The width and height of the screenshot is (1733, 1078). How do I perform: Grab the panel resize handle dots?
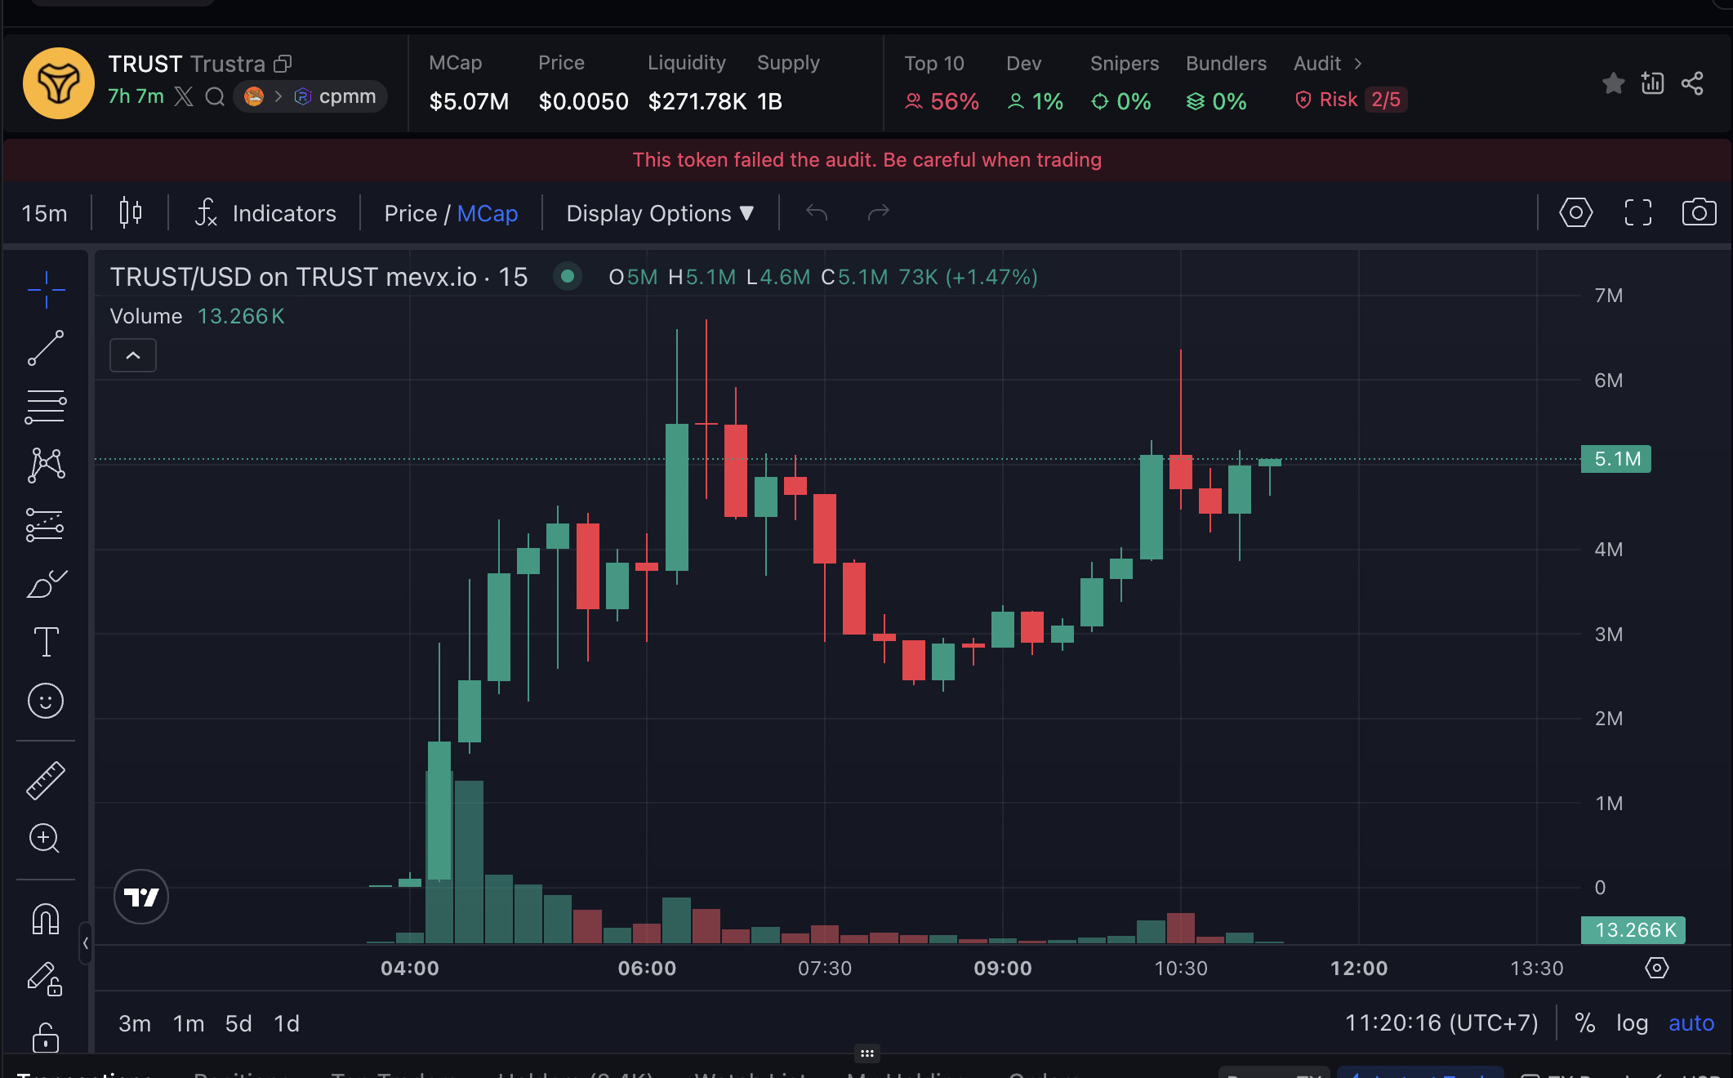click(x=867, y=1053)
